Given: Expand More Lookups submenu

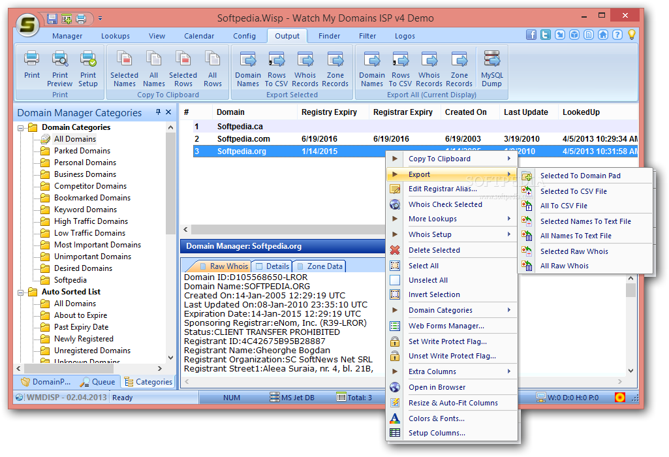Looking at the screenshot, I should 452,219.
